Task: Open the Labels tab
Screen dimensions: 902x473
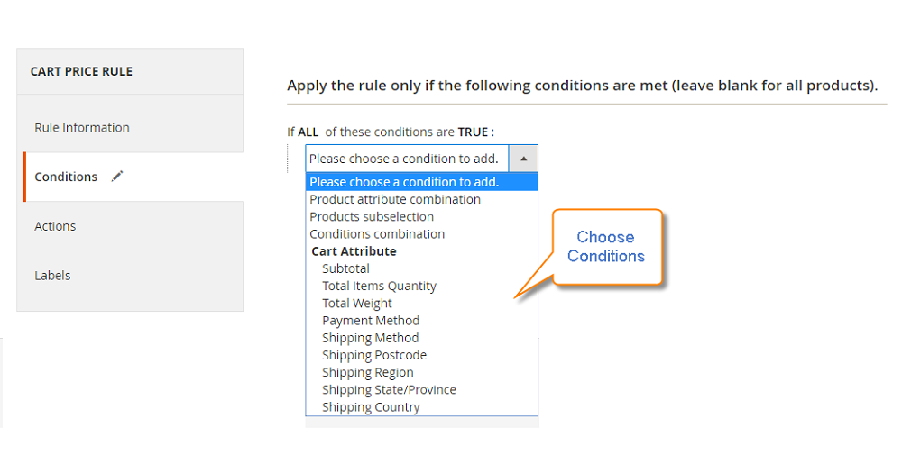Action: [x=52, y=276]
